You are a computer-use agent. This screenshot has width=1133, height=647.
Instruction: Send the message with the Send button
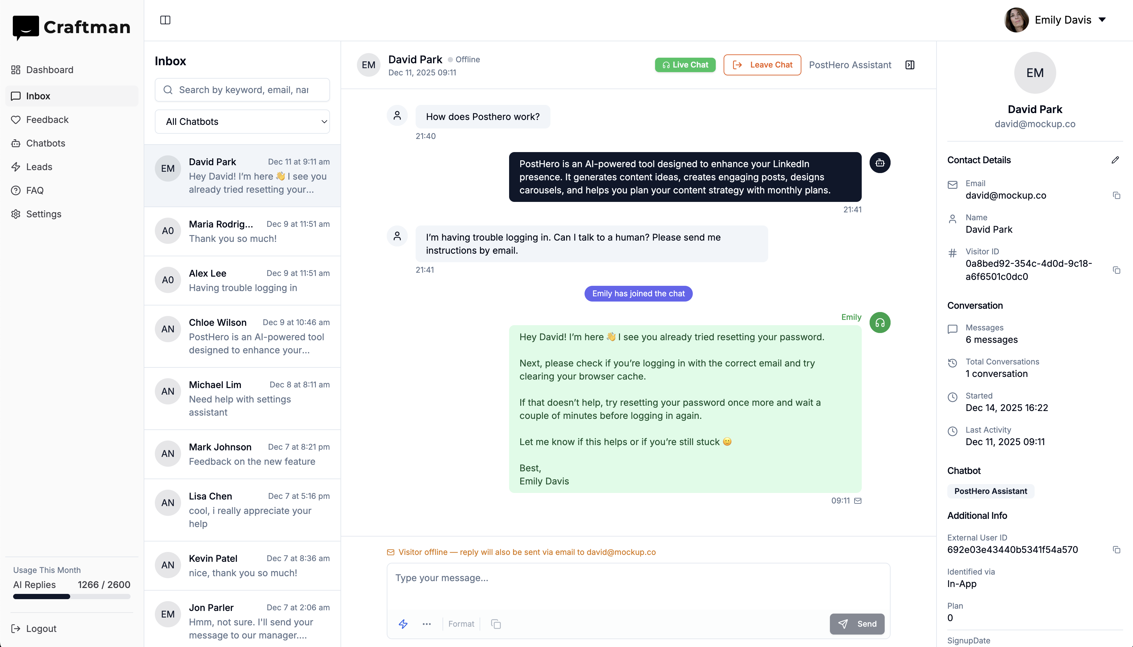click(857, 624)
